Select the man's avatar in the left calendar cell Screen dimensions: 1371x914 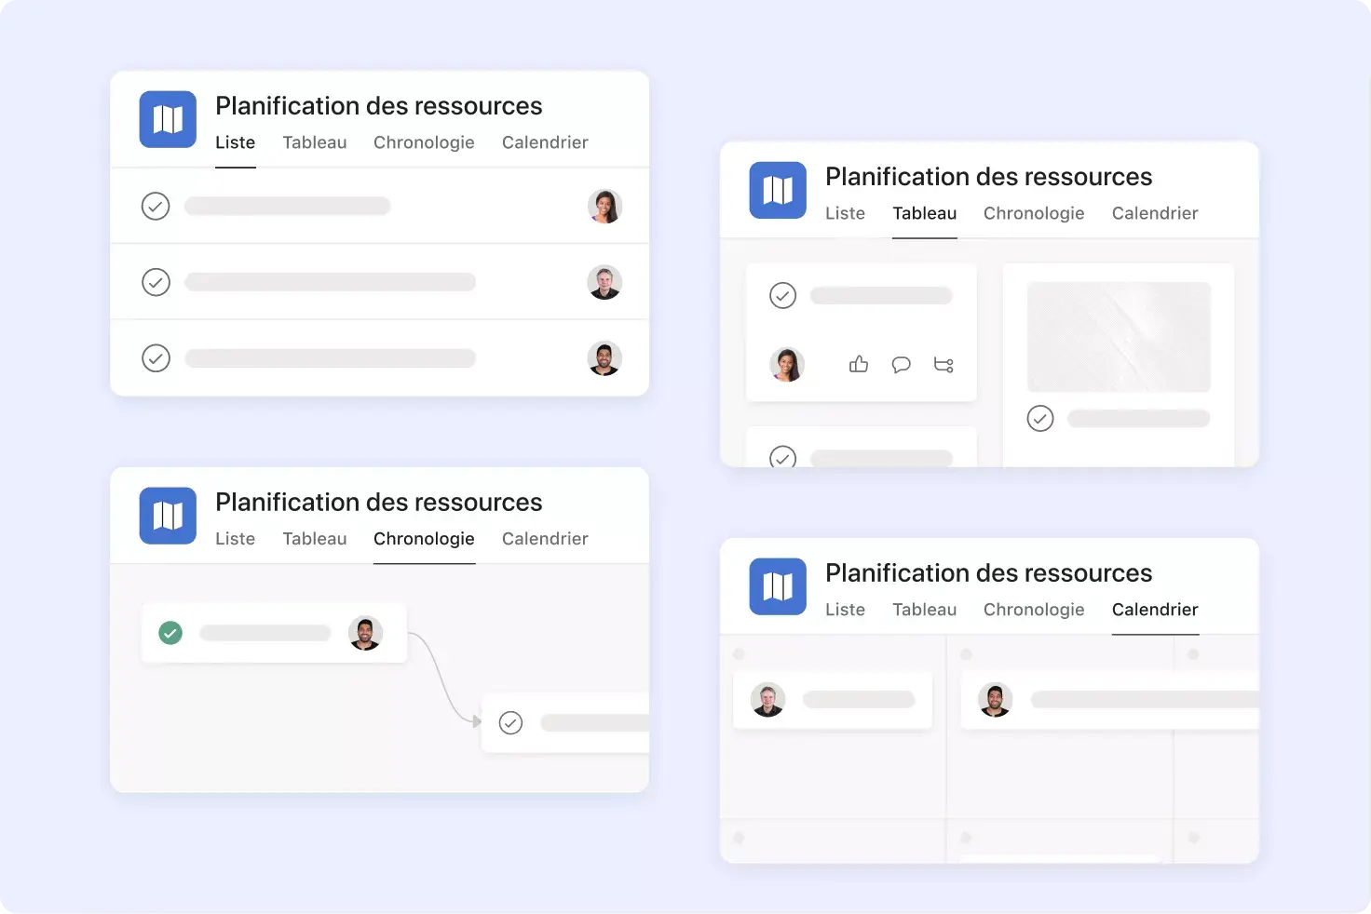coord(767,699)
